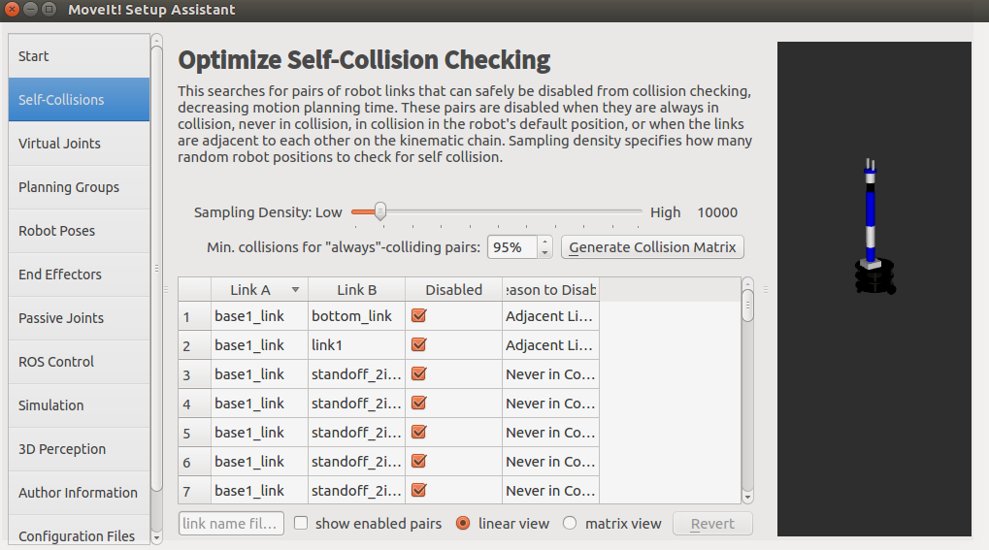Click Never in Collision reason in row 3

(x=550, y=374)
